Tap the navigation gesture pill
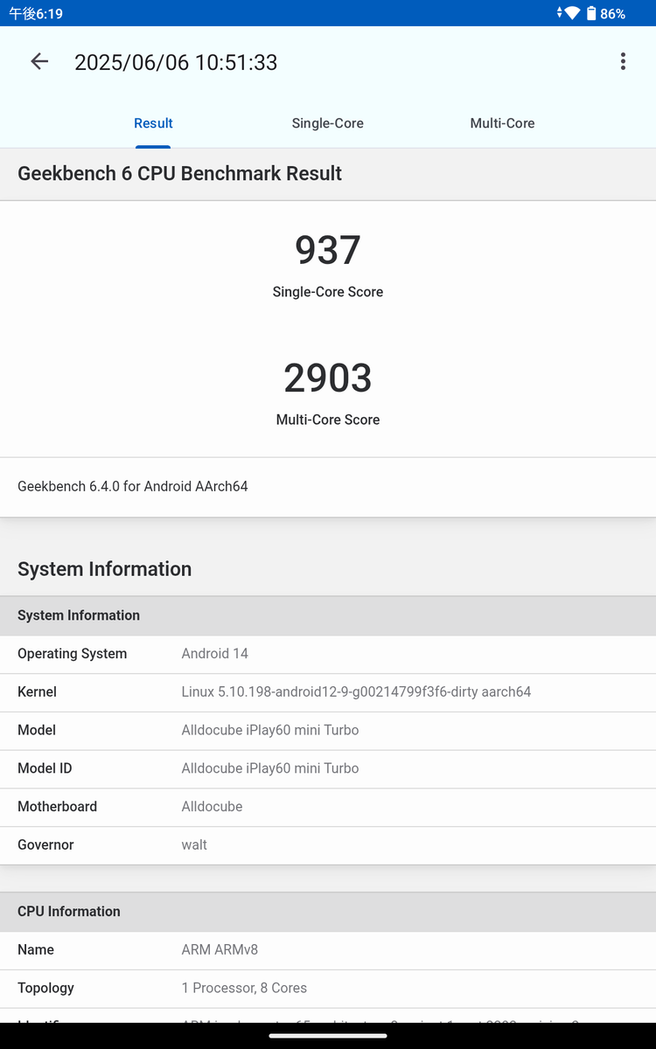 click(x=328, y=1036)
